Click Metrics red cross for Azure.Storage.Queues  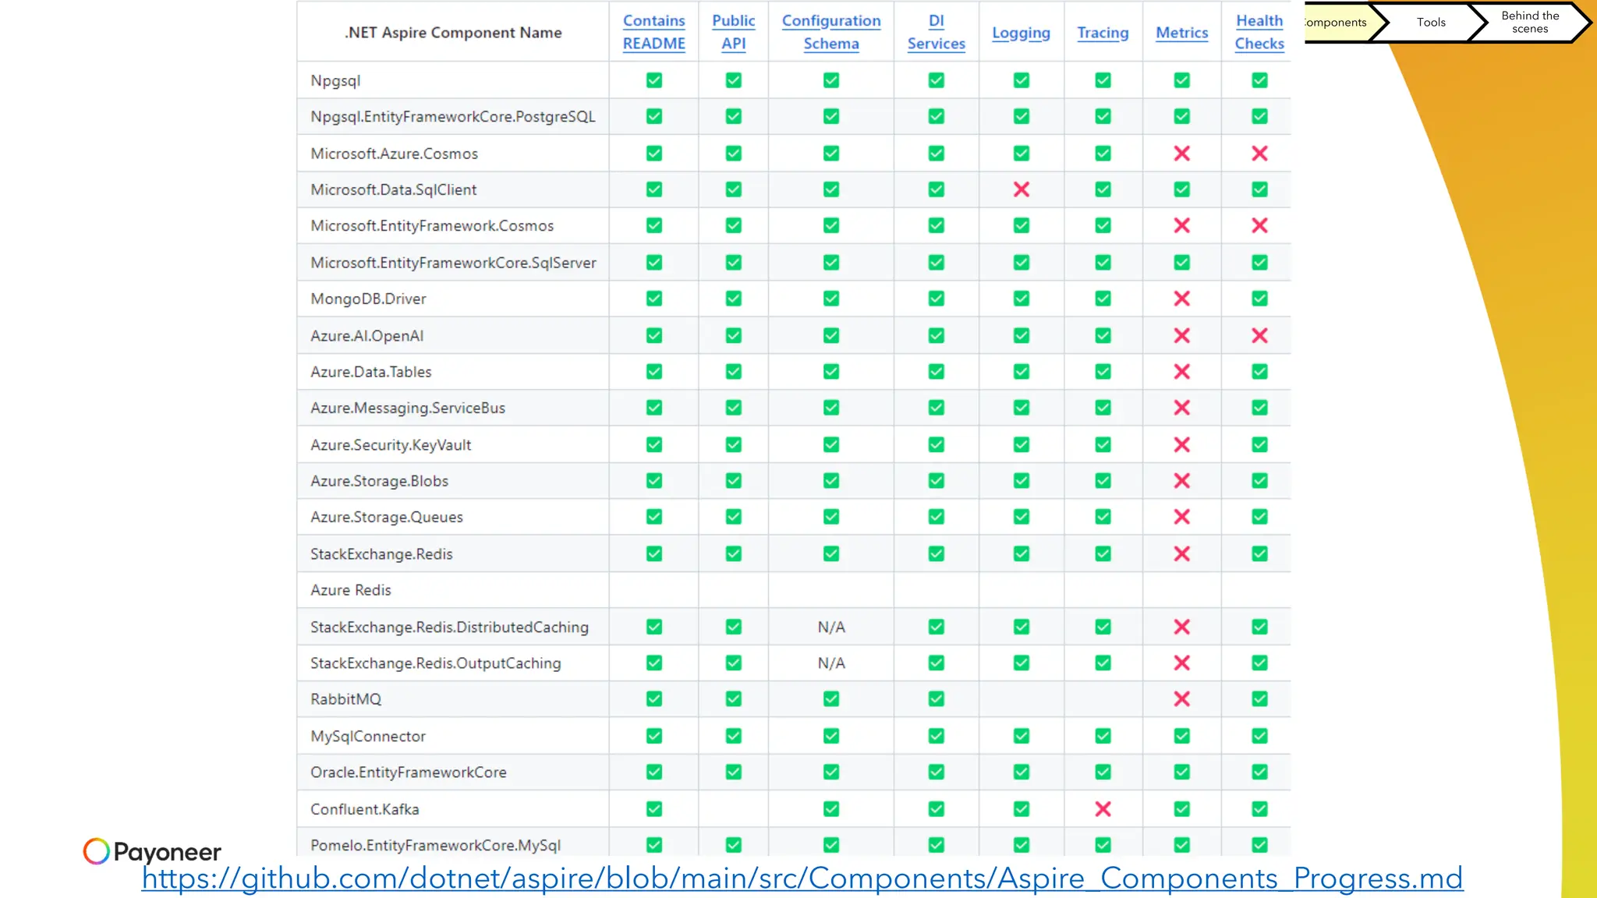click(x=1181, y=517)
